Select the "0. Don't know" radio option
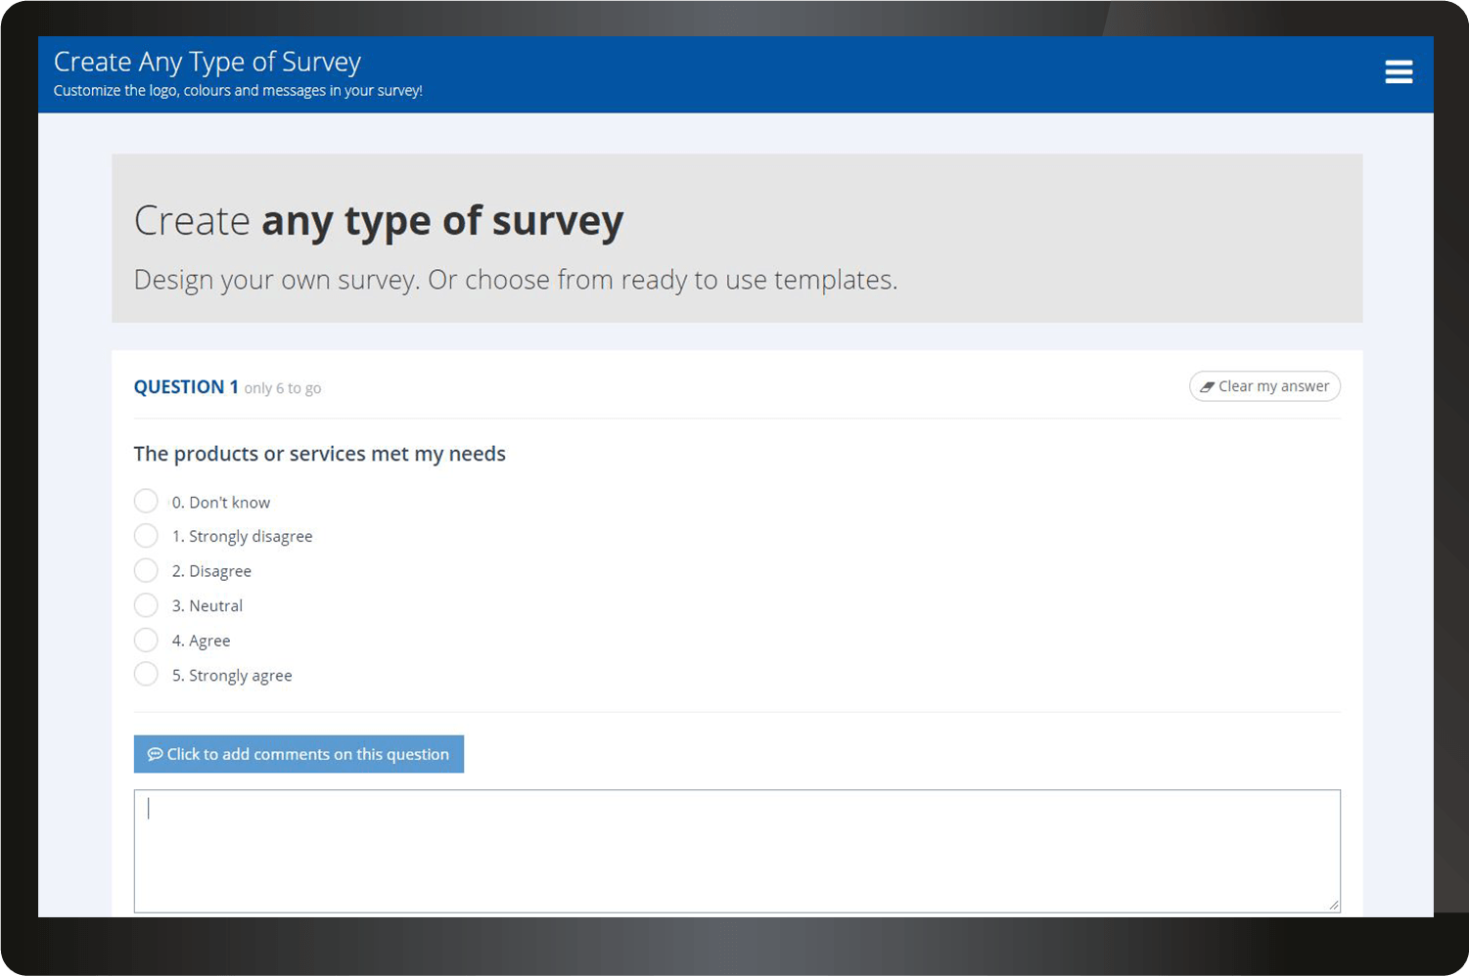The height and width of the screenshot is (976, 1469). [x=146, y=502]
